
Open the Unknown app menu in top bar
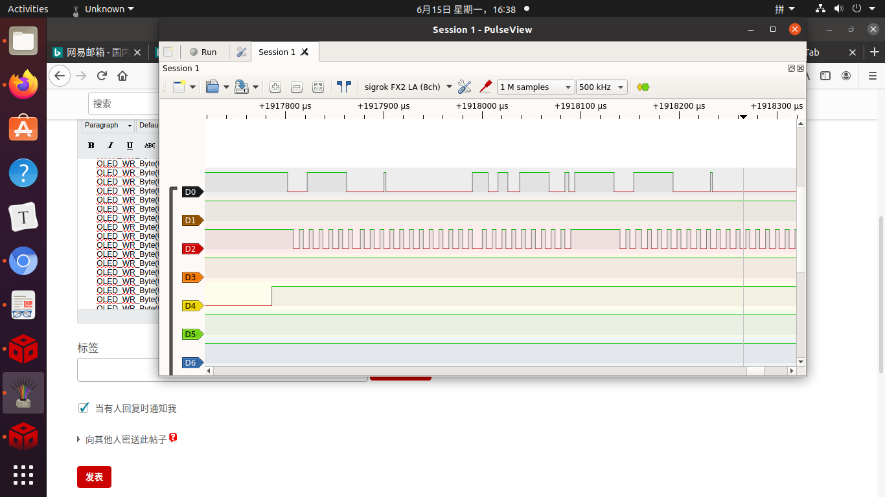tap(103, 9)
